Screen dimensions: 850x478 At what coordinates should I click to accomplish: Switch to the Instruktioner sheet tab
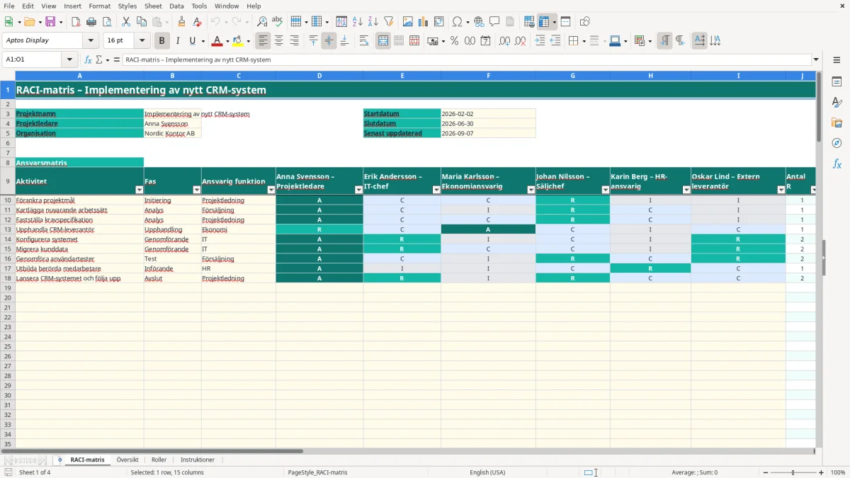point(198,460)
